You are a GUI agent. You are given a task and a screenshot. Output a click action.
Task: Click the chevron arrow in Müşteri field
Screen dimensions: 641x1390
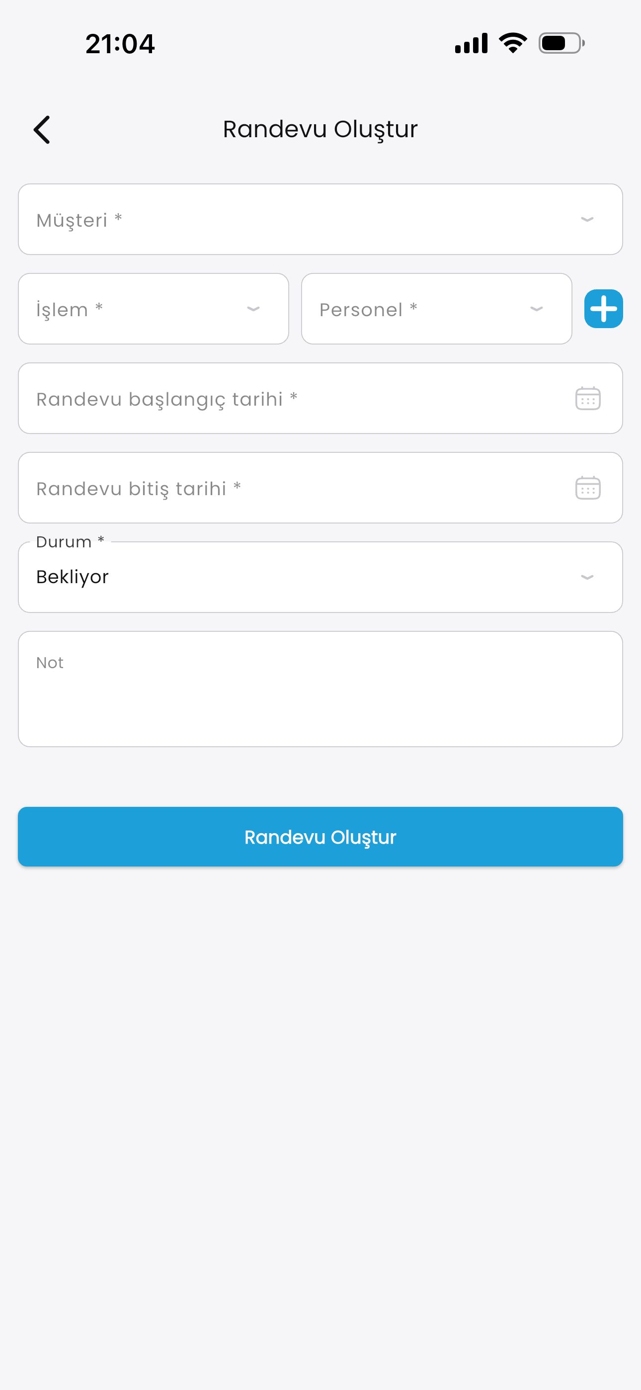tap(587, 220)
